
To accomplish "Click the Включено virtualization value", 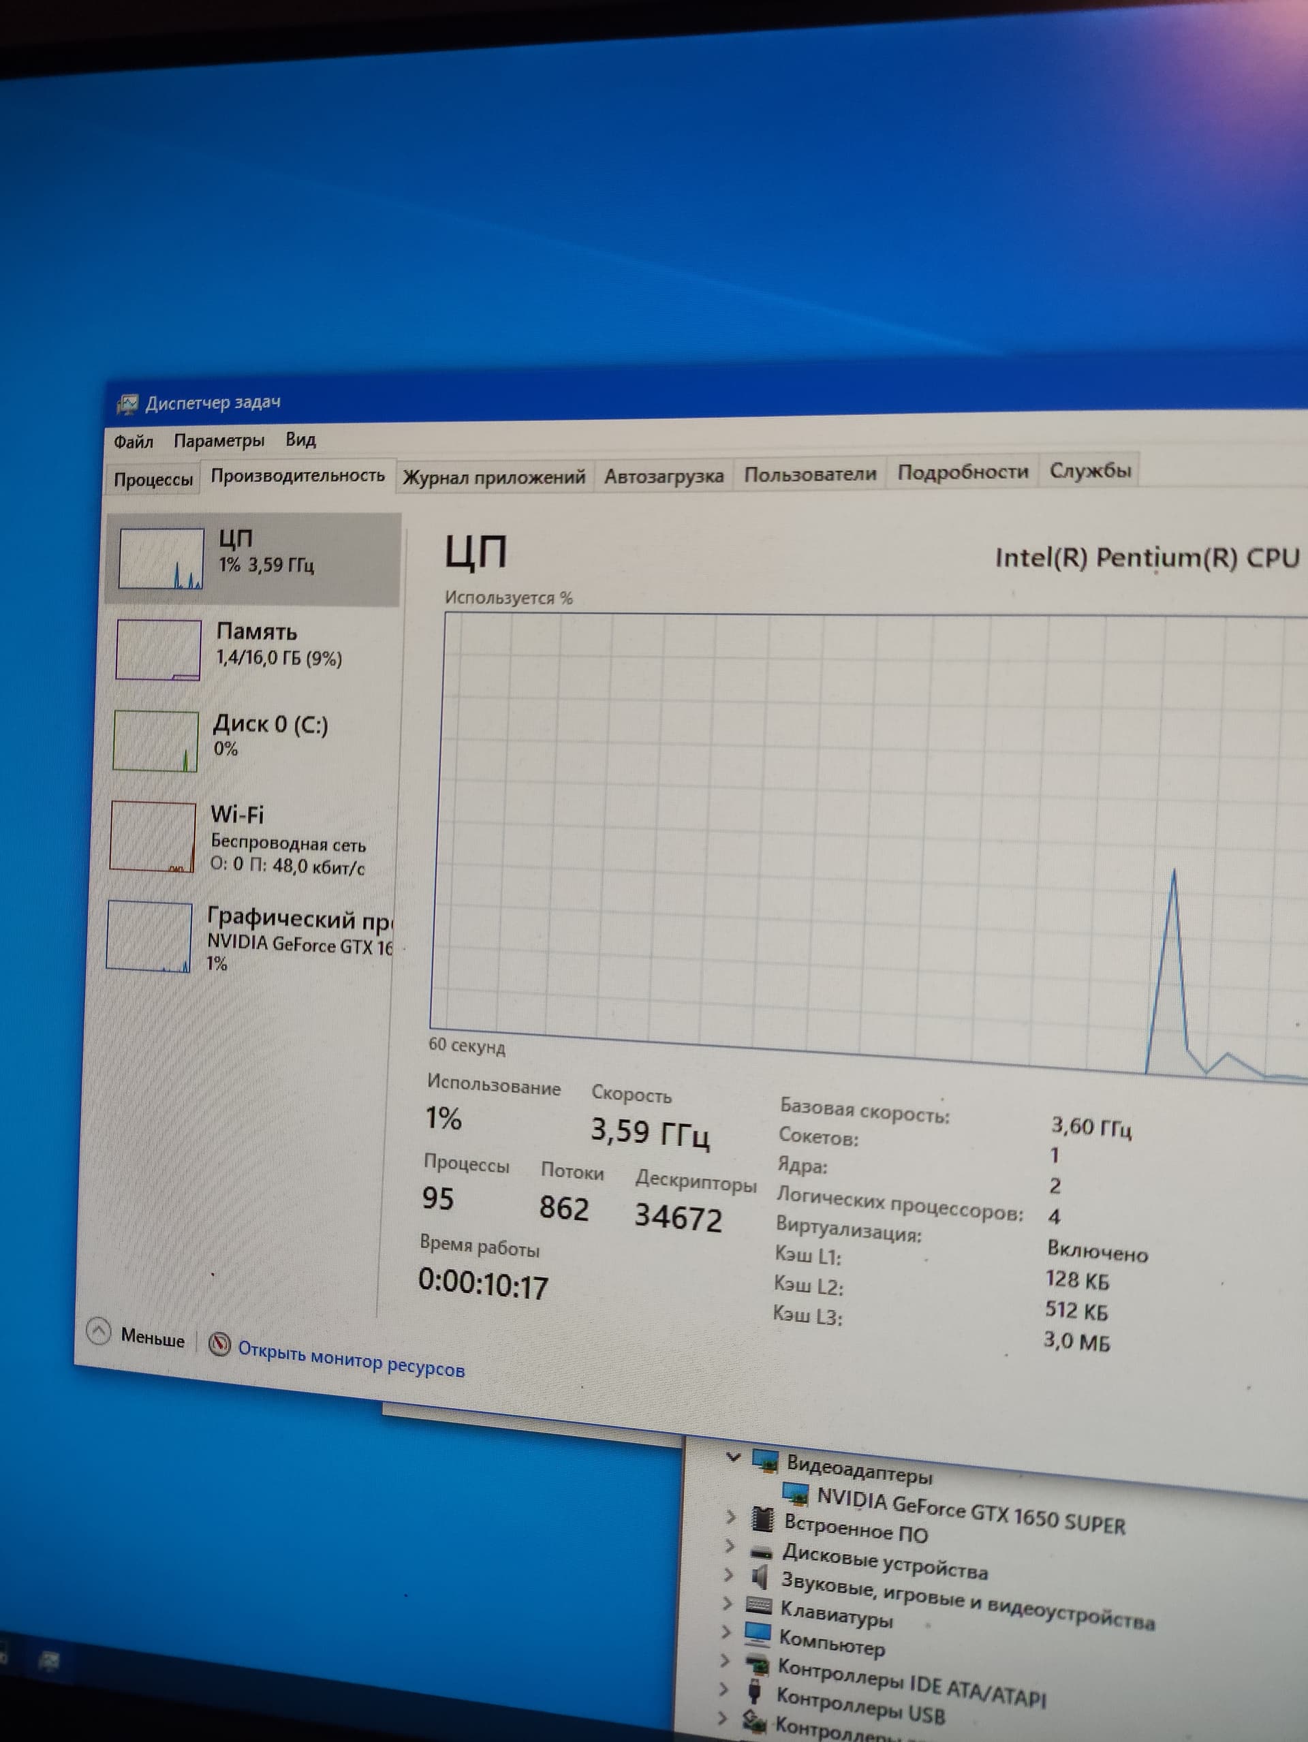I will point(1097,1251).
